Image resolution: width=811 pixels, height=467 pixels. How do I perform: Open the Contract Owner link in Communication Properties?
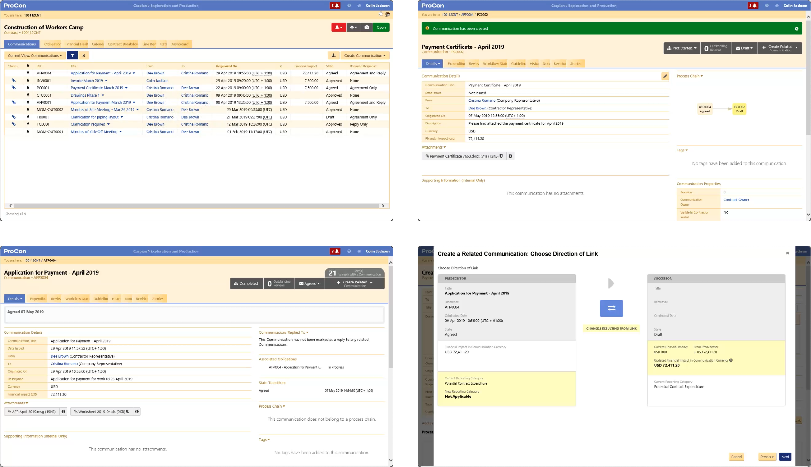point(736,200)
